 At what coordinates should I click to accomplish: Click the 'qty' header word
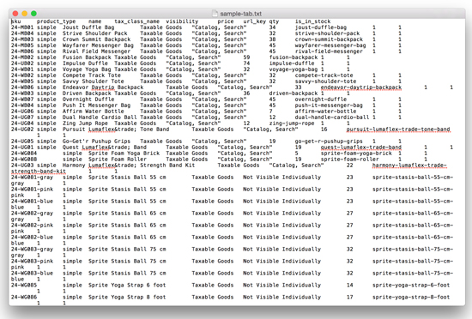(x=274, y=21)
